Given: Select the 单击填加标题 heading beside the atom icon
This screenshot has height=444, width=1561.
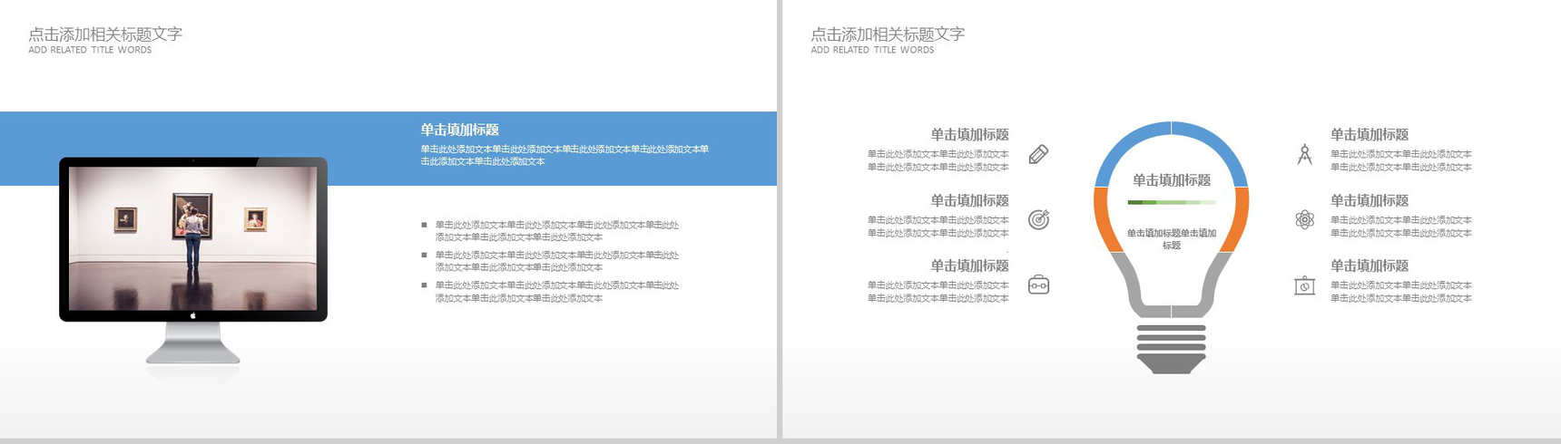Looking at the screenshot, I should (x=1369, y=201).
